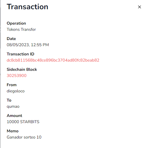Click the memo text Ganador sorteo 10
The height and width of the screenshot is (148, 147).
pos(24,137)
